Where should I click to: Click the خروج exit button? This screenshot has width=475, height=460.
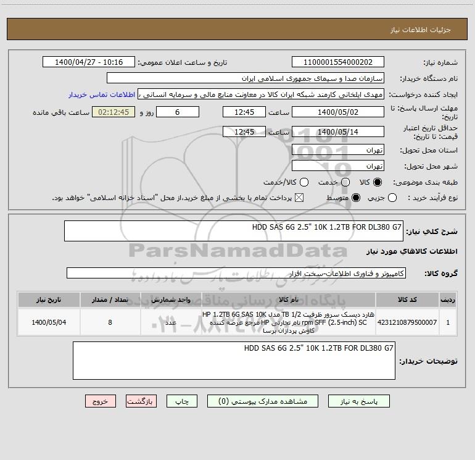tap(101, 401)
